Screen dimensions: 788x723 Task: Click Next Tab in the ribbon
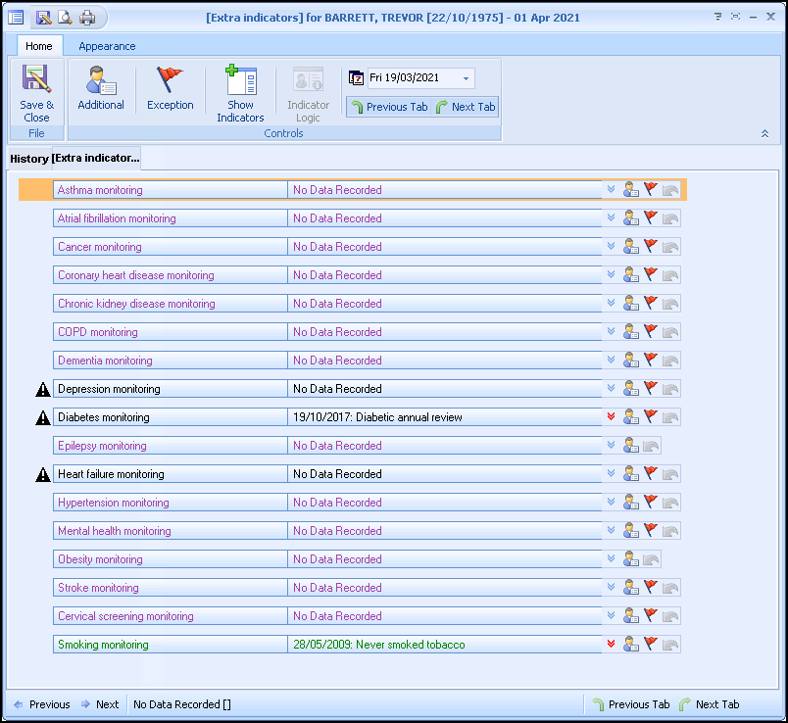466,107
